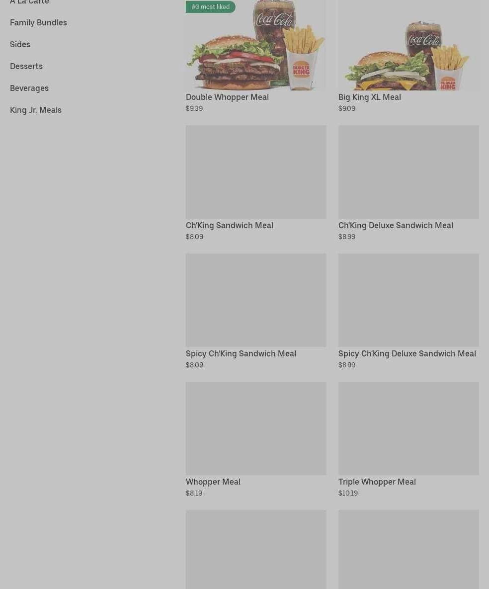Open the Double Whopper Meal photo
The width and height of the screenshot is (489, 589).
tap(256, 45)
